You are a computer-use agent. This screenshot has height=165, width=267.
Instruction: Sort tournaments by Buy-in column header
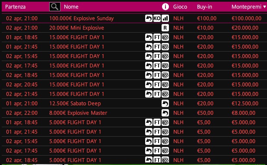click(204, 7)
